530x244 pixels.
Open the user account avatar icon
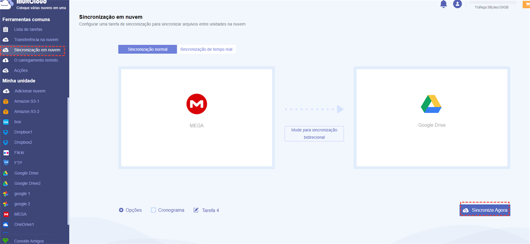pos(457,4)
